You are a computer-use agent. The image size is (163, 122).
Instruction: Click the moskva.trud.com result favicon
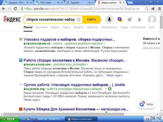pos(21,60)
